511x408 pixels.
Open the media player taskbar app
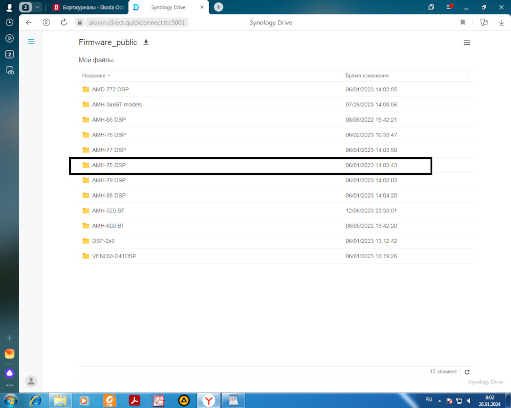click(x=84, y=401)
